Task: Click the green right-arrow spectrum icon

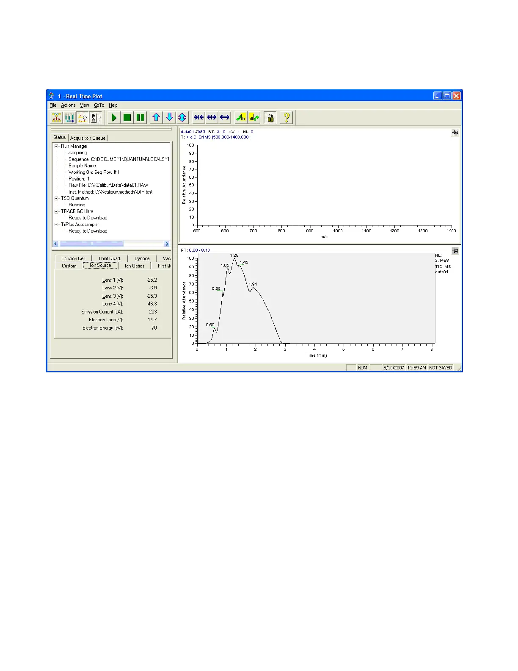Action: coord(254,118)
